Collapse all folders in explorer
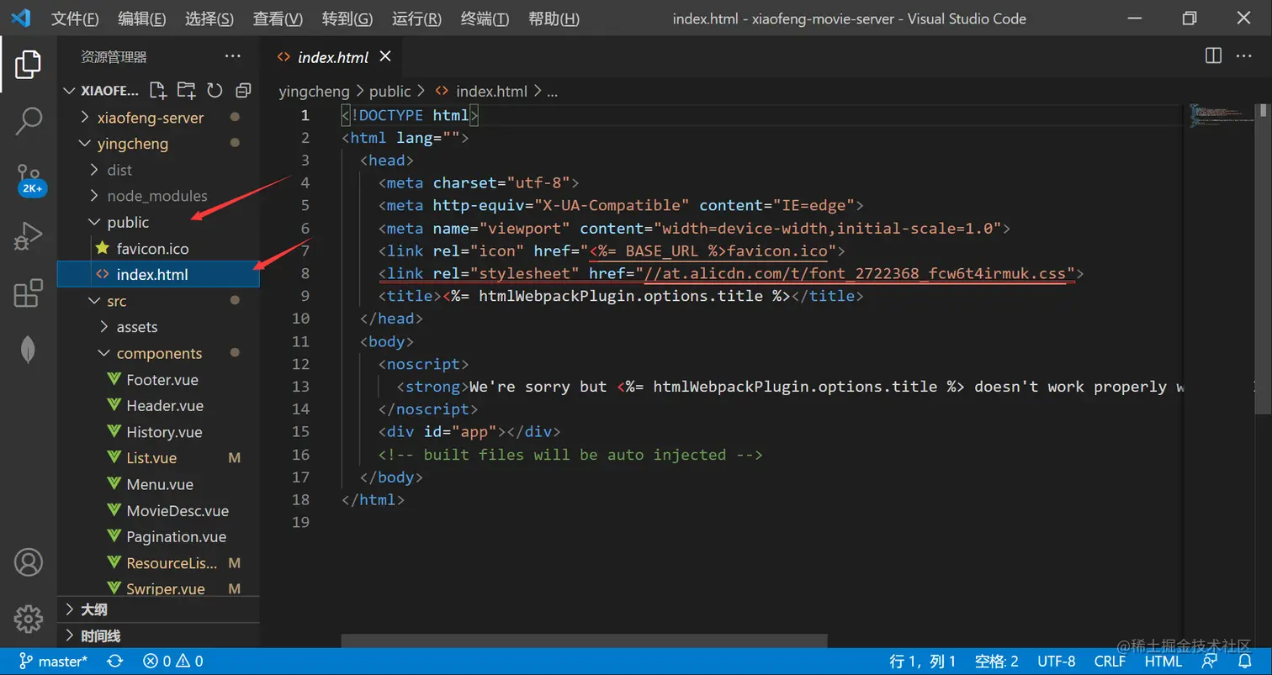 pos(243,90)
